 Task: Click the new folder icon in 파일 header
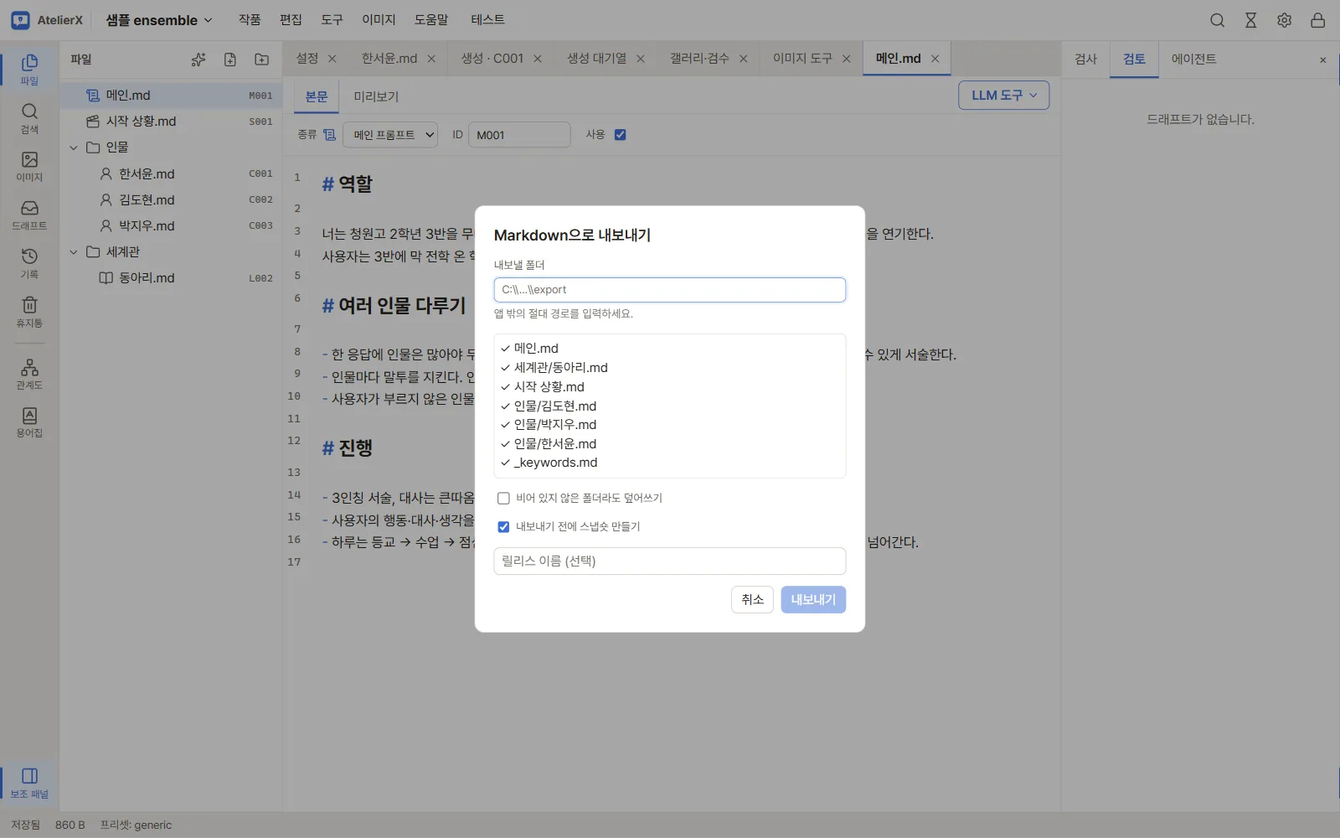[x=262, y=59]
